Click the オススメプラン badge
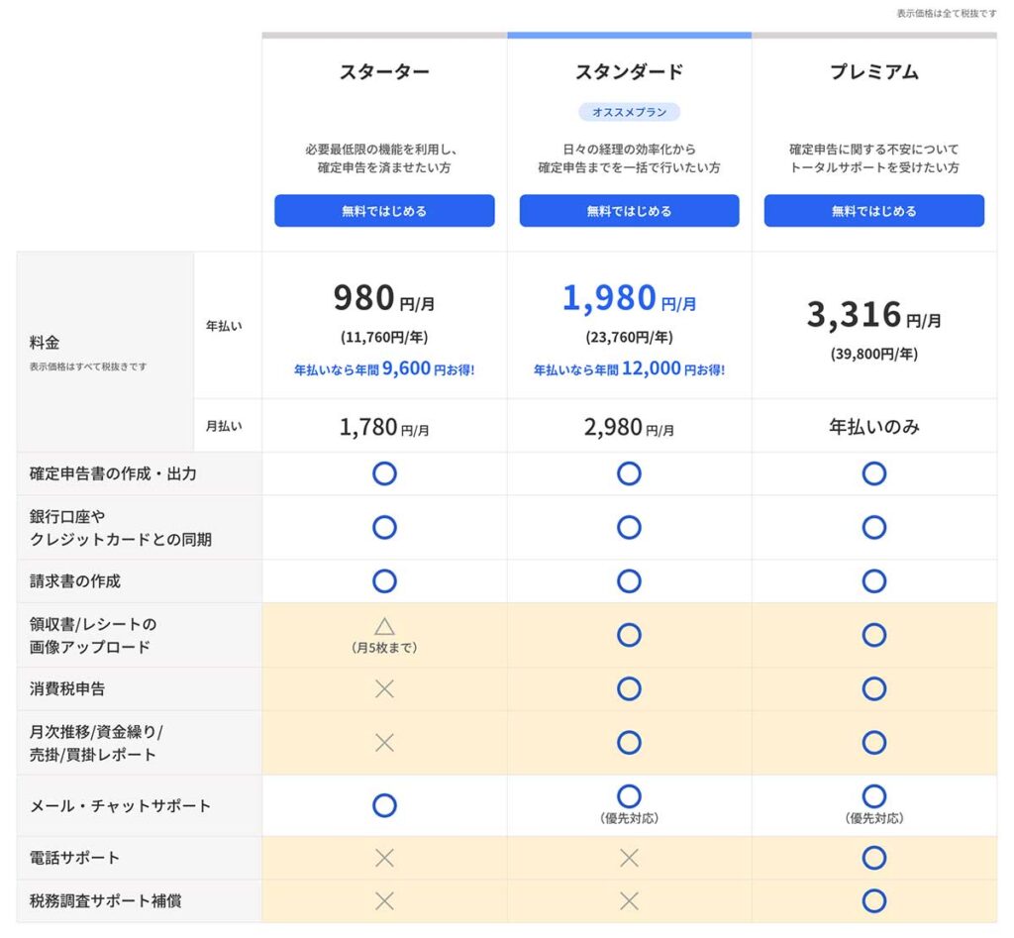 [x=629, y=112]
